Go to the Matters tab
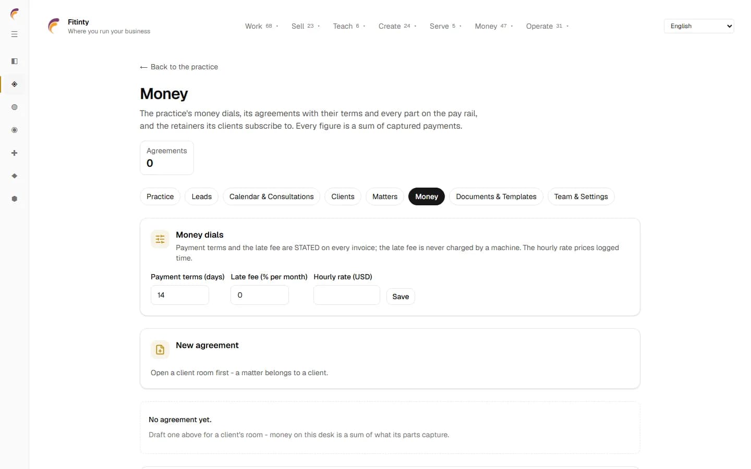 tap(385, 196)
